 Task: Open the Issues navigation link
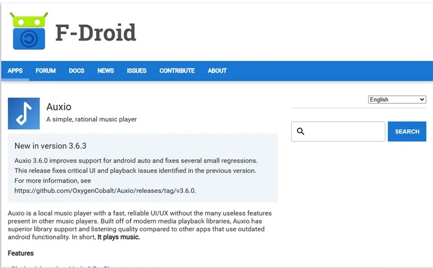tap(137, 71)
